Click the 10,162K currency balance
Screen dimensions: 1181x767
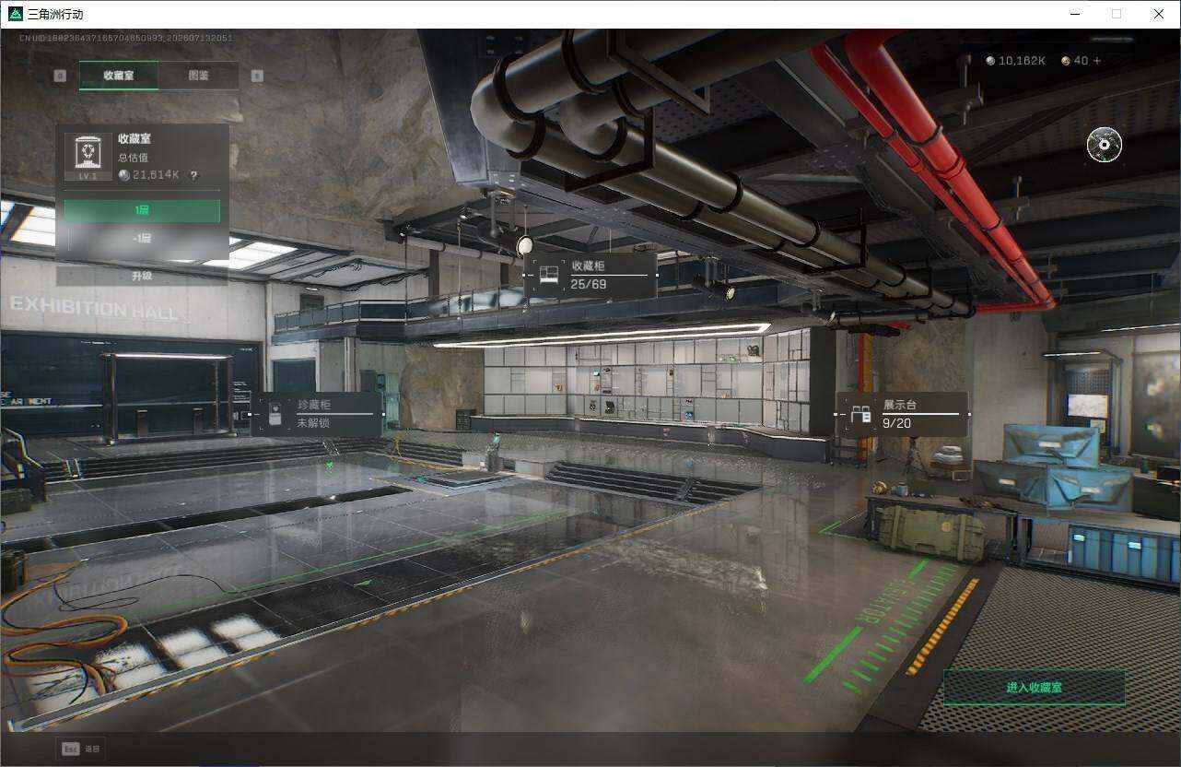click(x=1022, y=61)
